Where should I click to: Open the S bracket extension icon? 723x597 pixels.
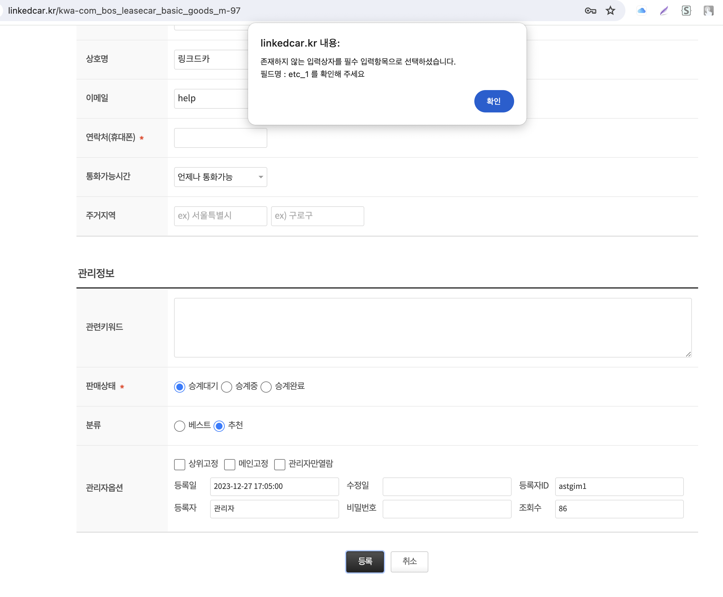pos(686,11)
